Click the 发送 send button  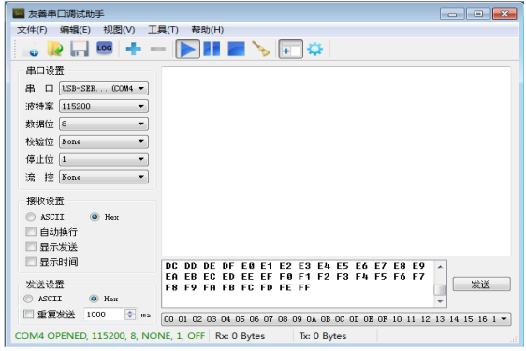tap(481, 285)
